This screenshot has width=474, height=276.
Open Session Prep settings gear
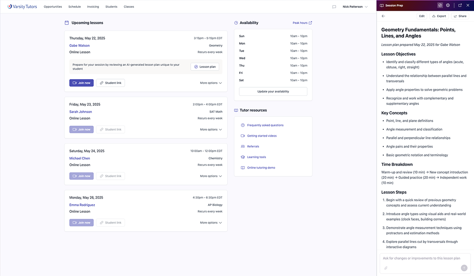click(x=448, y=6)
